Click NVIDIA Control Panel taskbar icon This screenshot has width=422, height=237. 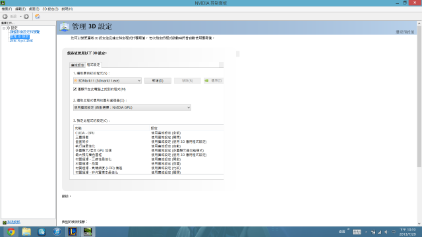coord(88,232)
